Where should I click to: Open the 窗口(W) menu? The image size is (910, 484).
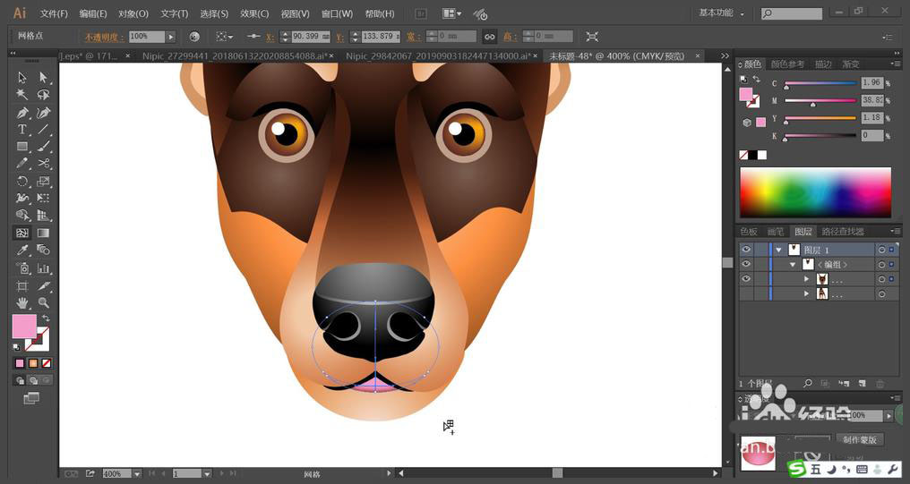pyautogui.click(x=337, y=13)
